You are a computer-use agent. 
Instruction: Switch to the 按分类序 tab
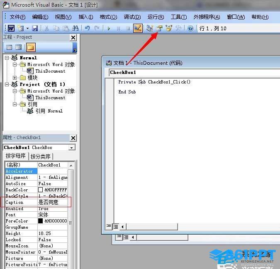click(x=41, y=157)
